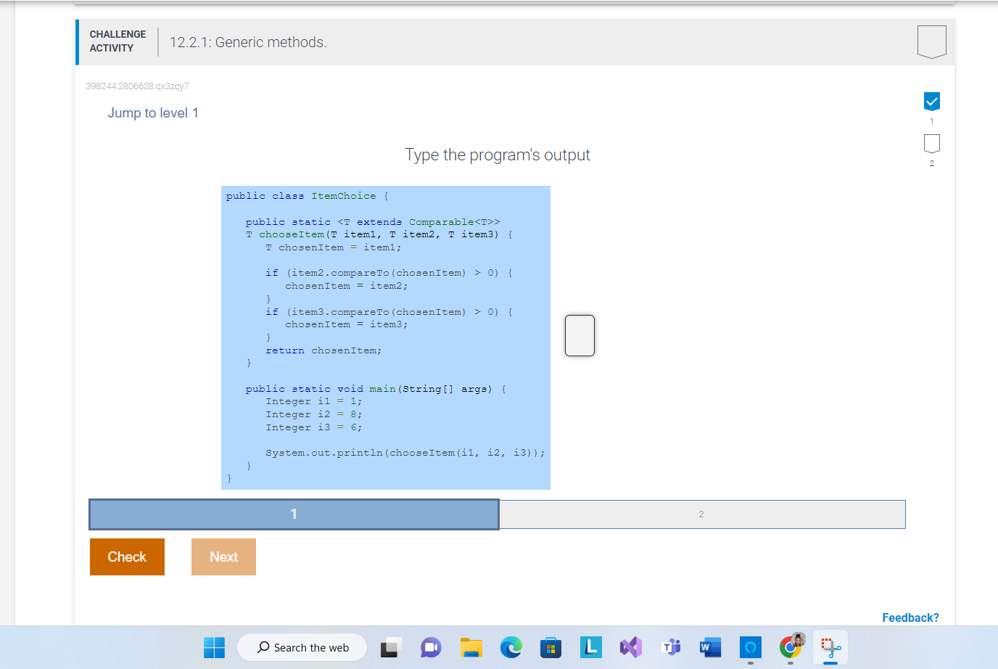Click the 'chosenItem = item3;' code line

347,324
